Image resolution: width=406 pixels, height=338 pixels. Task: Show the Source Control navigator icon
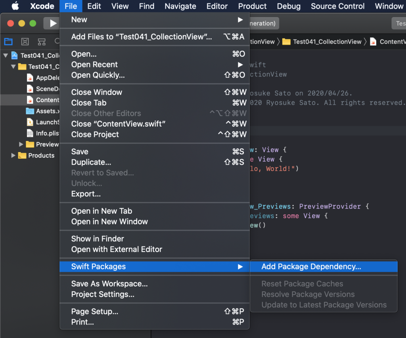tap(25, 41)
